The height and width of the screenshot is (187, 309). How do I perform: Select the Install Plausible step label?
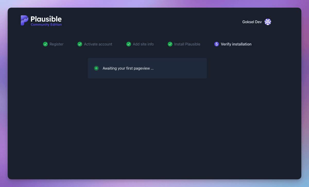[187, 44]
